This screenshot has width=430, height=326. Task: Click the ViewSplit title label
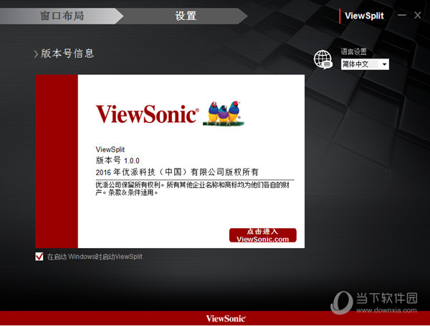(x=364, y=16)
